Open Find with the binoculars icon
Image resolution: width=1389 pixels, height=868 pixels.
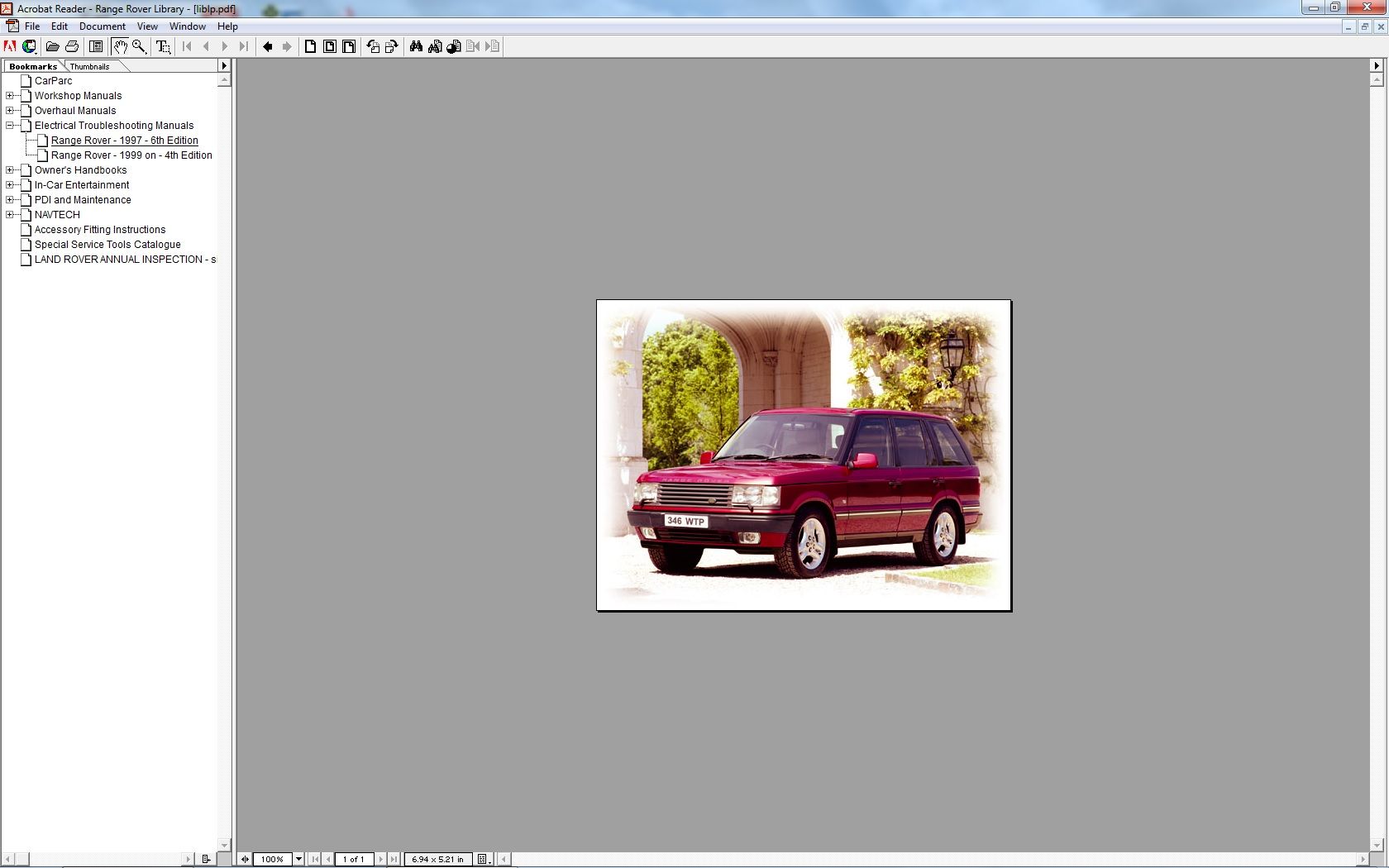416,47
